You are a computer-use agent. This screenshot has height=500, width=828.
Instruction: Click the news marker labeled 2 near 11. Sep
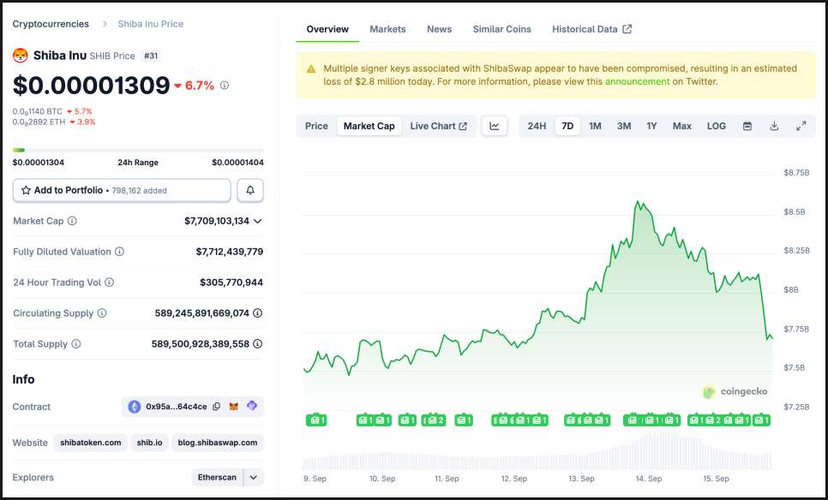(436, 420)
